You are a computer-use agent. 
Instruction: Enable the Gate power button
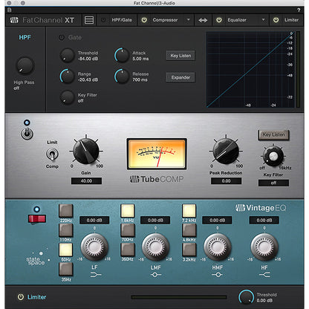tap(62, 38)
